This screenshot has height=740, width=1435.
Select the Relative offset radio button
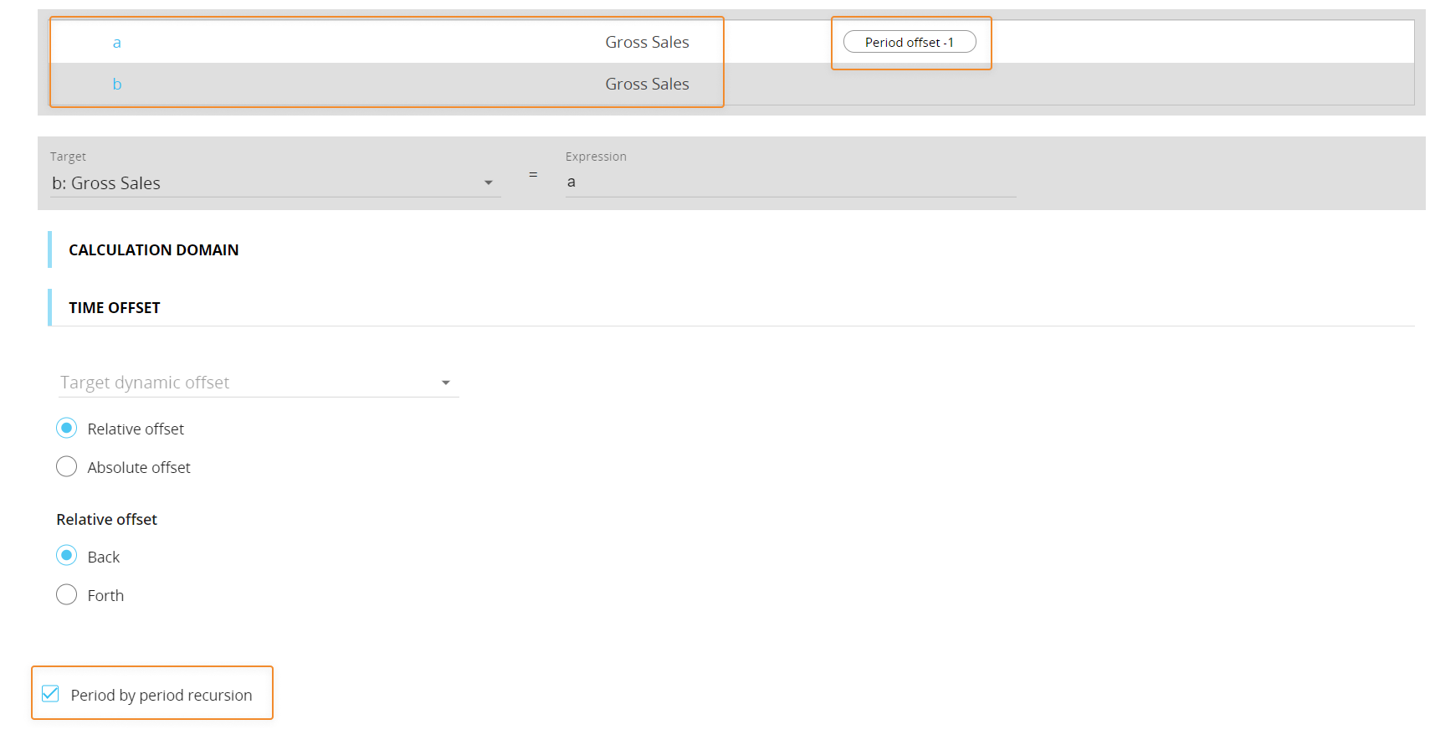tap(67, 429)
